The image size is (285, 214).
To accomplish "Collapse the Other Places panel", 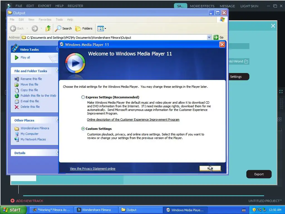I will pos(57,120).
